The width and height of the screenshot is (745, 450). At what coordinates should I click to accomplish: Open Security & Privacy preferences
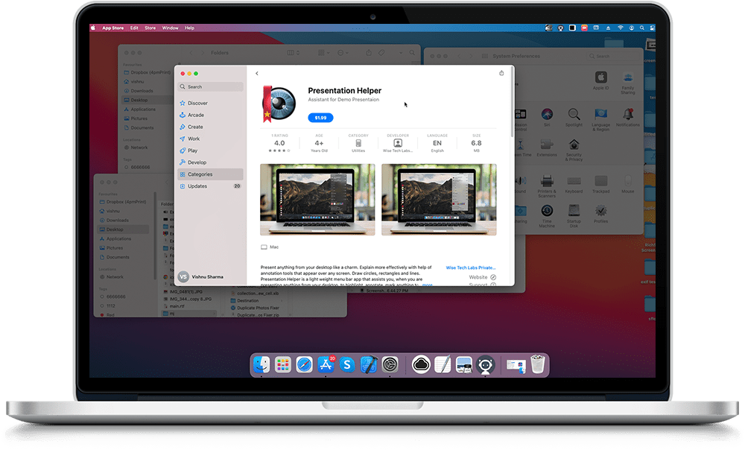[574, 149]
